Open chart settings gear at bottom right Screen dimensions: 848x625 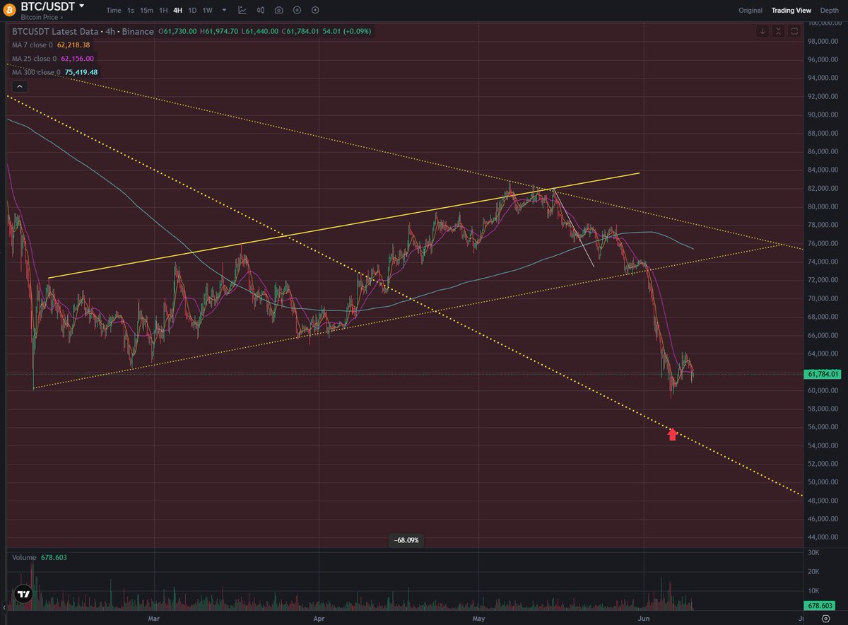pos(825,618)
